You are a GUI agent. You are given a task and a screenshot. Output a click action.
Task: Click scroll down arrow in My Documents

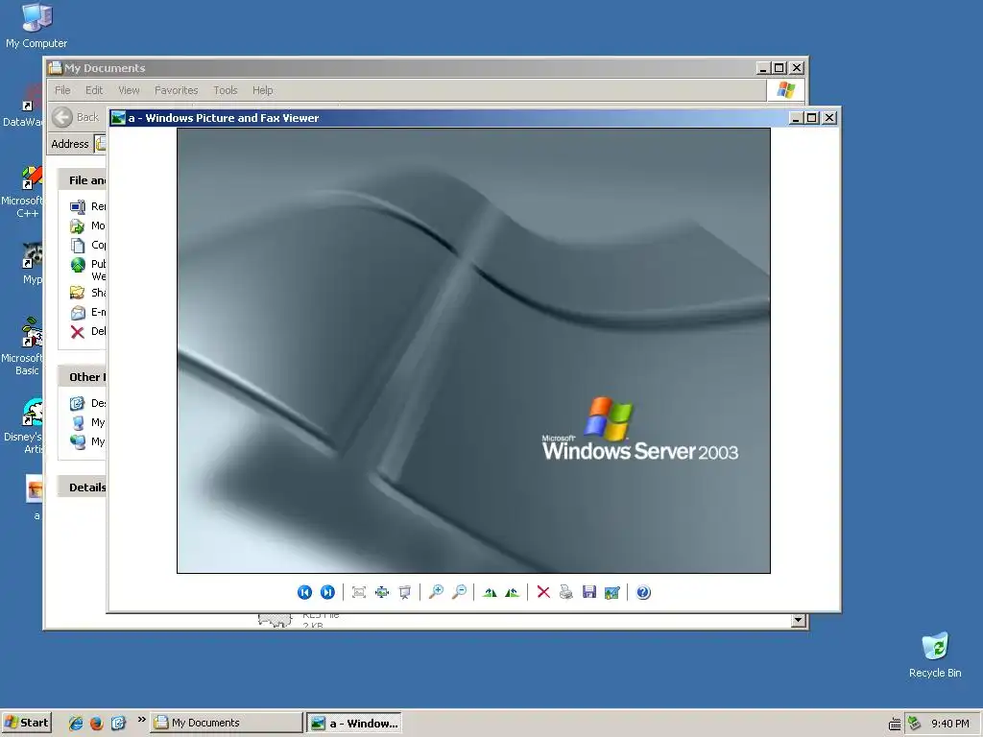798,621
